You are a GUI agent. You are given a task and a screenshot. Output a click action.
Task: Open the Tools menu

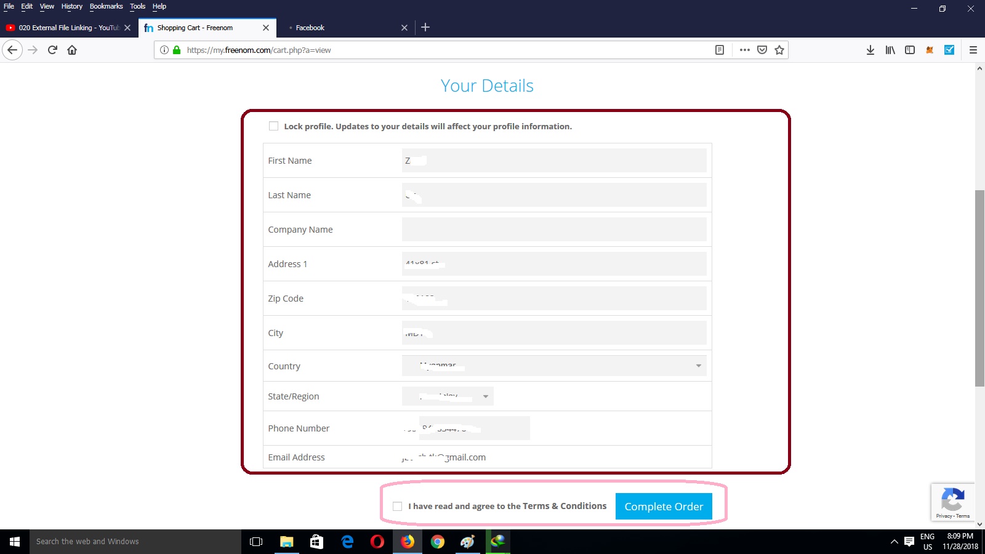coord(138,6)
